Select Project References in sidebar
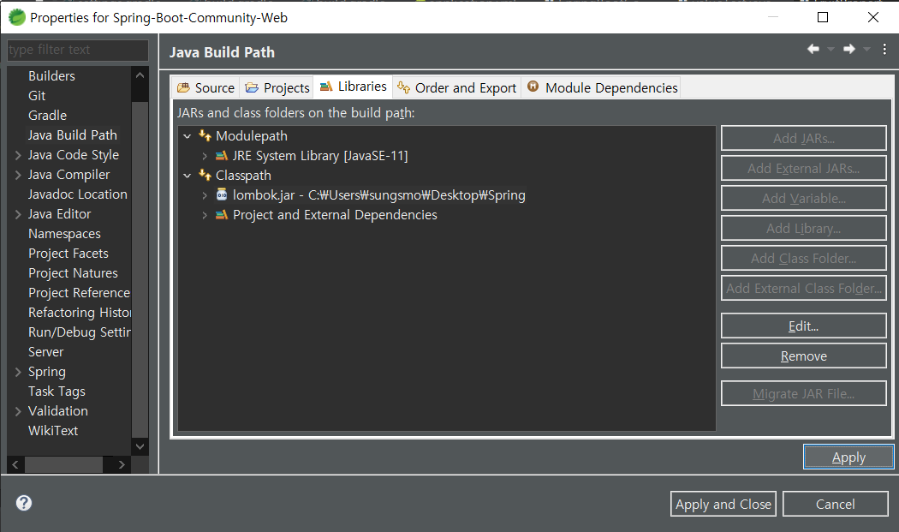 pos(79,293)
